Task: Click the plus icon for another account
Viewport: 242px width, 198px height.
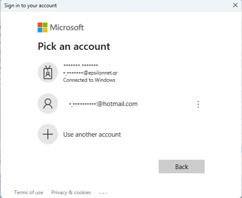Action: [48, 134]
